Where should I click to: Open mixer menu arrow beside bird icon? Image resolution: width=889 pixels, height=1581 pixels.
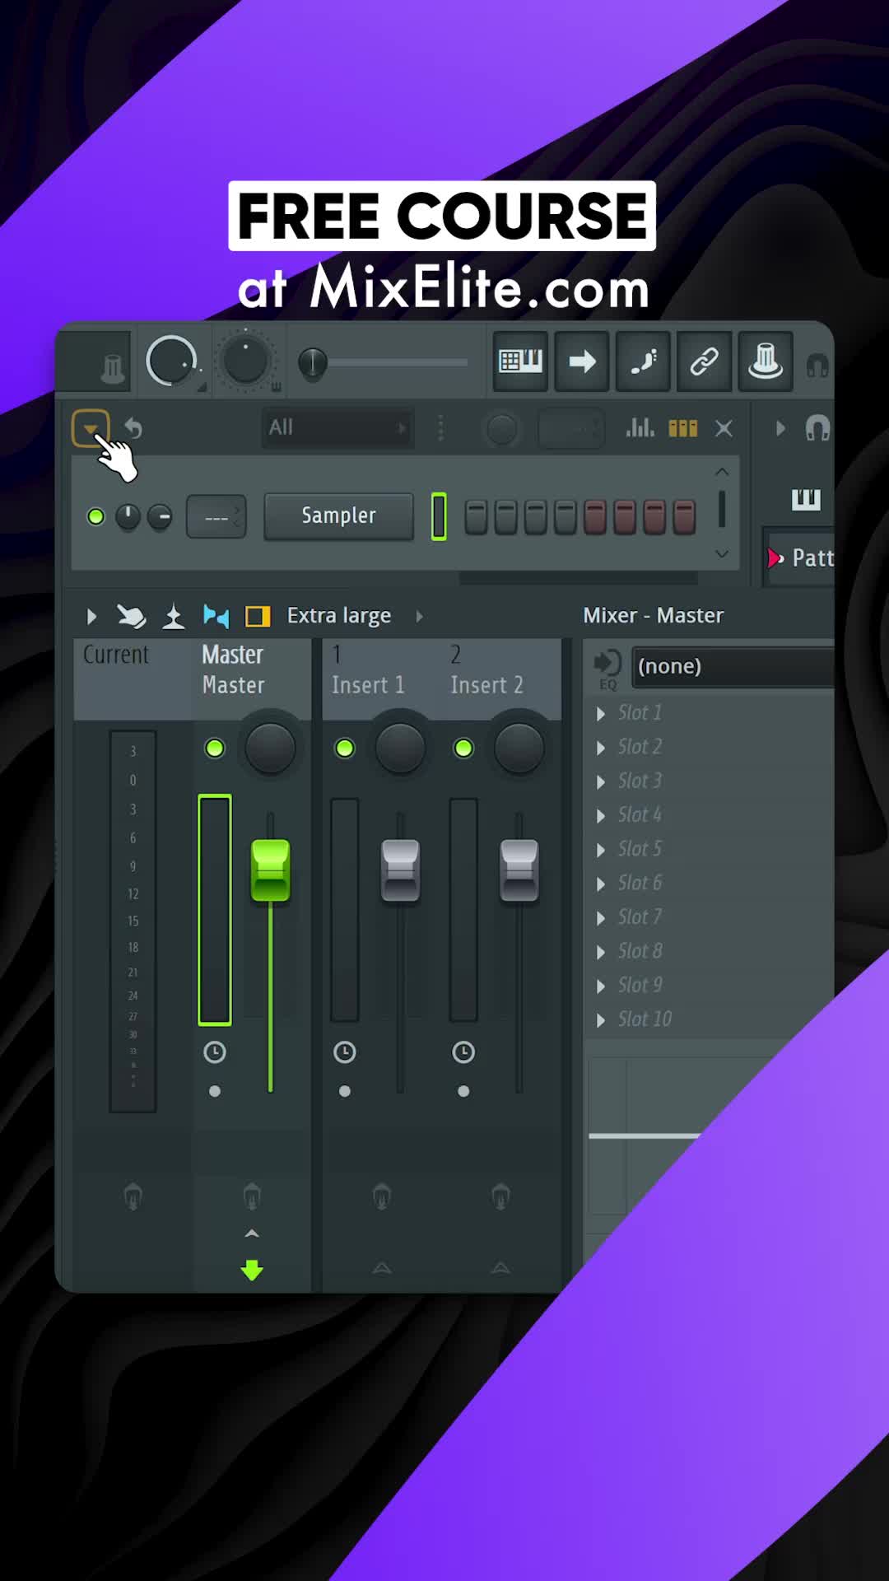(91, 616)
